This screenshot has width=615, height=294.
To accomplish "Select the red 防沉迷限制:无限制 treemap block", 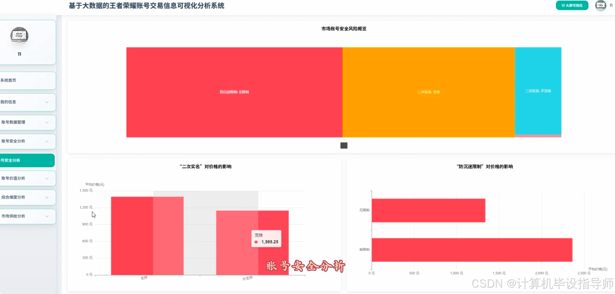I will pos(234,92).
